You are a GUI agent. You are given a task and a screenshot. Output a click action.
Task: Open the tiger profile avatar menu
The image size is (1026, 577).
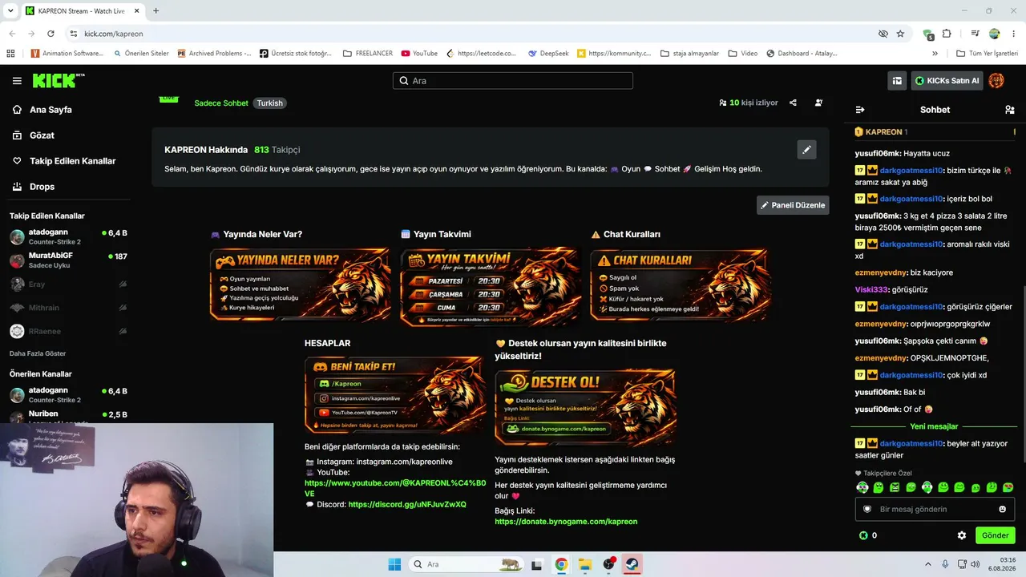coord(996,80)
